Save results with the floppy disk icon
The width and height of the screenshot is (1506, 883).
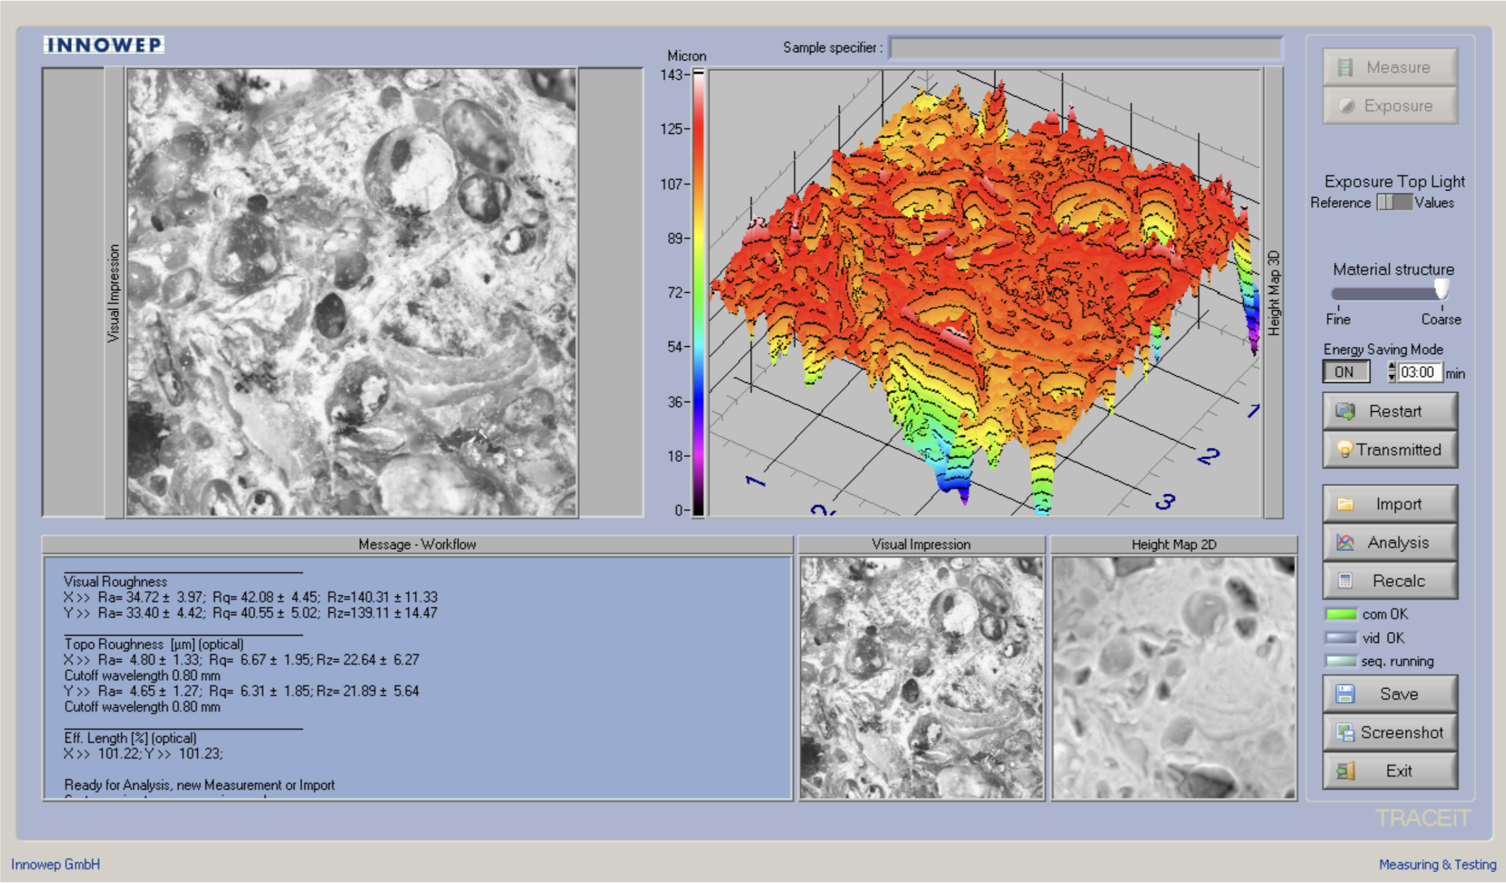tap(1390, 694)
